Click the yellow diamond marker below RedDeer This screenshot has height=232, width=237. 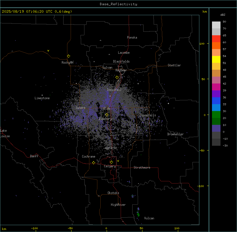[117, 77]
